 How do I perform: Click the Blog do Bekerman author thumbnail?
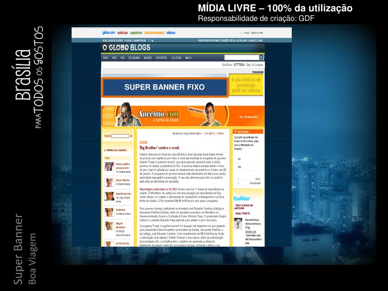coord(109,226)
